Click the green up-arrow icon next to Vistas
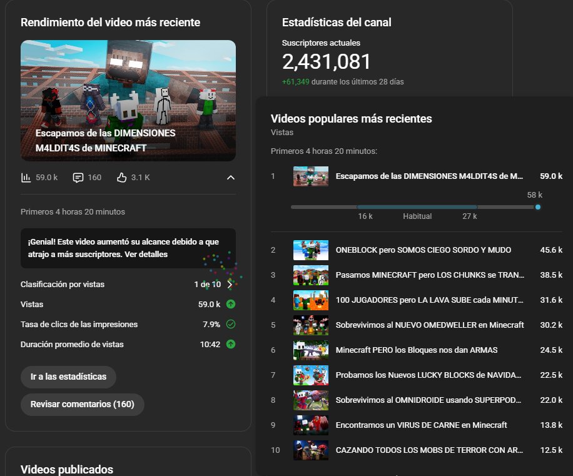The width and height of the screenshot is (573, 476). [231, 304]
